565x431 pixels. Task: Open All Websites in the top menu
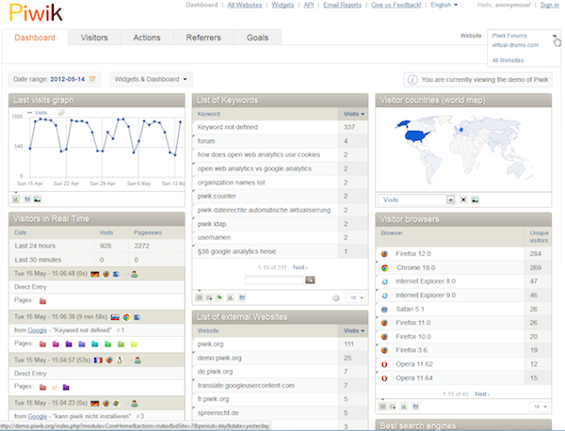[x=244, y=5]
